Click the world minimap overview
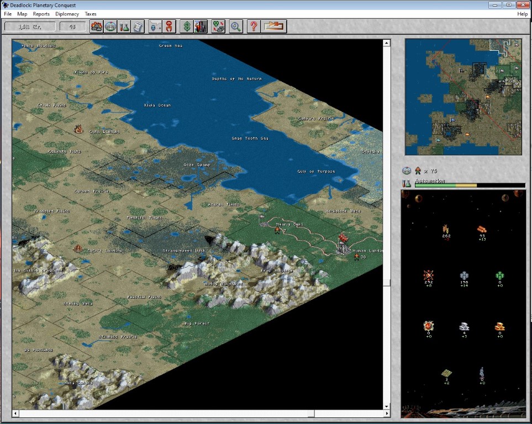The image size is (532, 424). pos(463,97)
